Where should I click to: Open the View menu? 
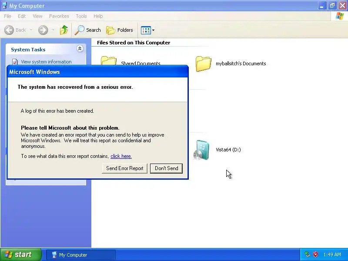[37, 16]
